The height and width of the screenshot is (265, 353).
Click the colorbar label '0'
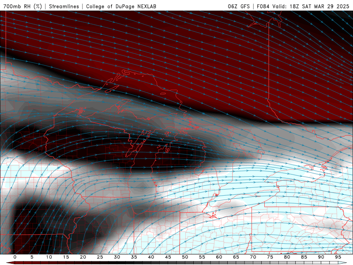point(15,257)
